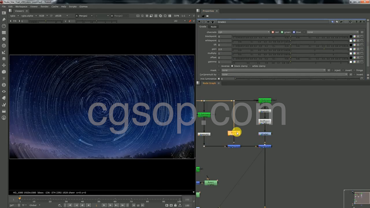
Task: Select the Roto1 node in the Node Graph
Action: point(211,183)
